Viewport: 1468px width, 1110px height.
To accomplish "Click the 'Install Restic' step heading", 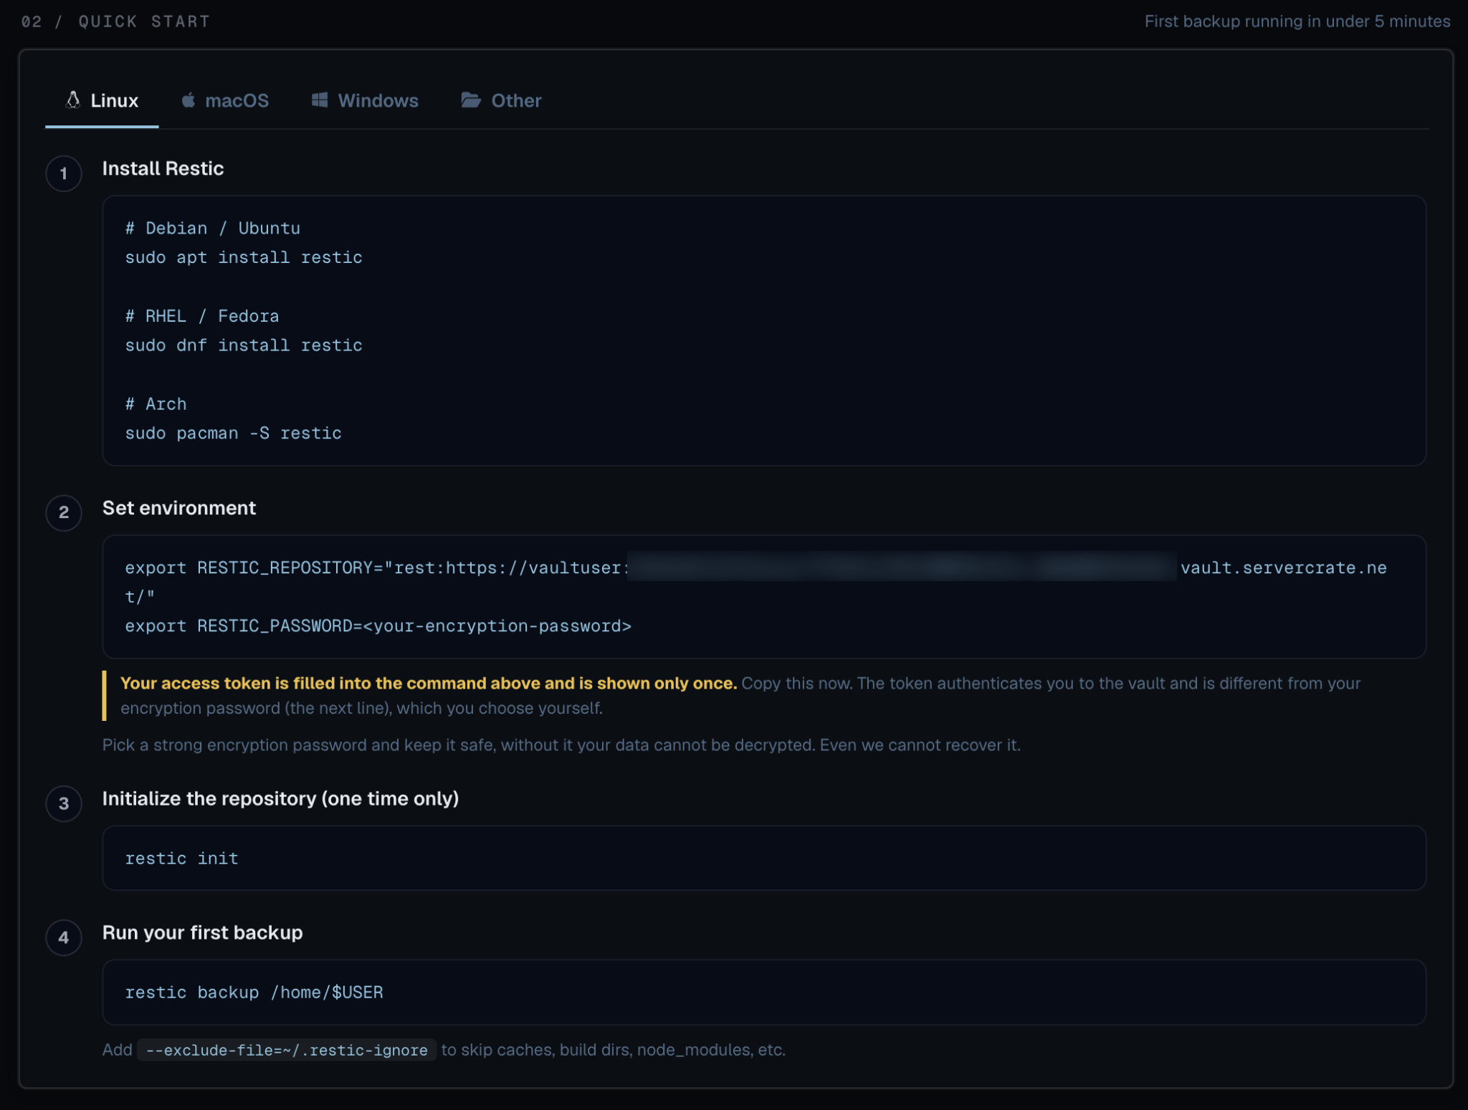I will pyautogui.click(x=163, y=169).
